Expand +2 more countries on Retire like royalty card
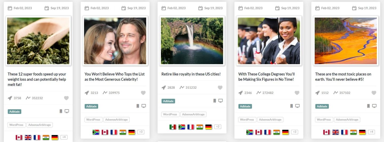This screenshot has width=384, height=142. pos(218,127)
